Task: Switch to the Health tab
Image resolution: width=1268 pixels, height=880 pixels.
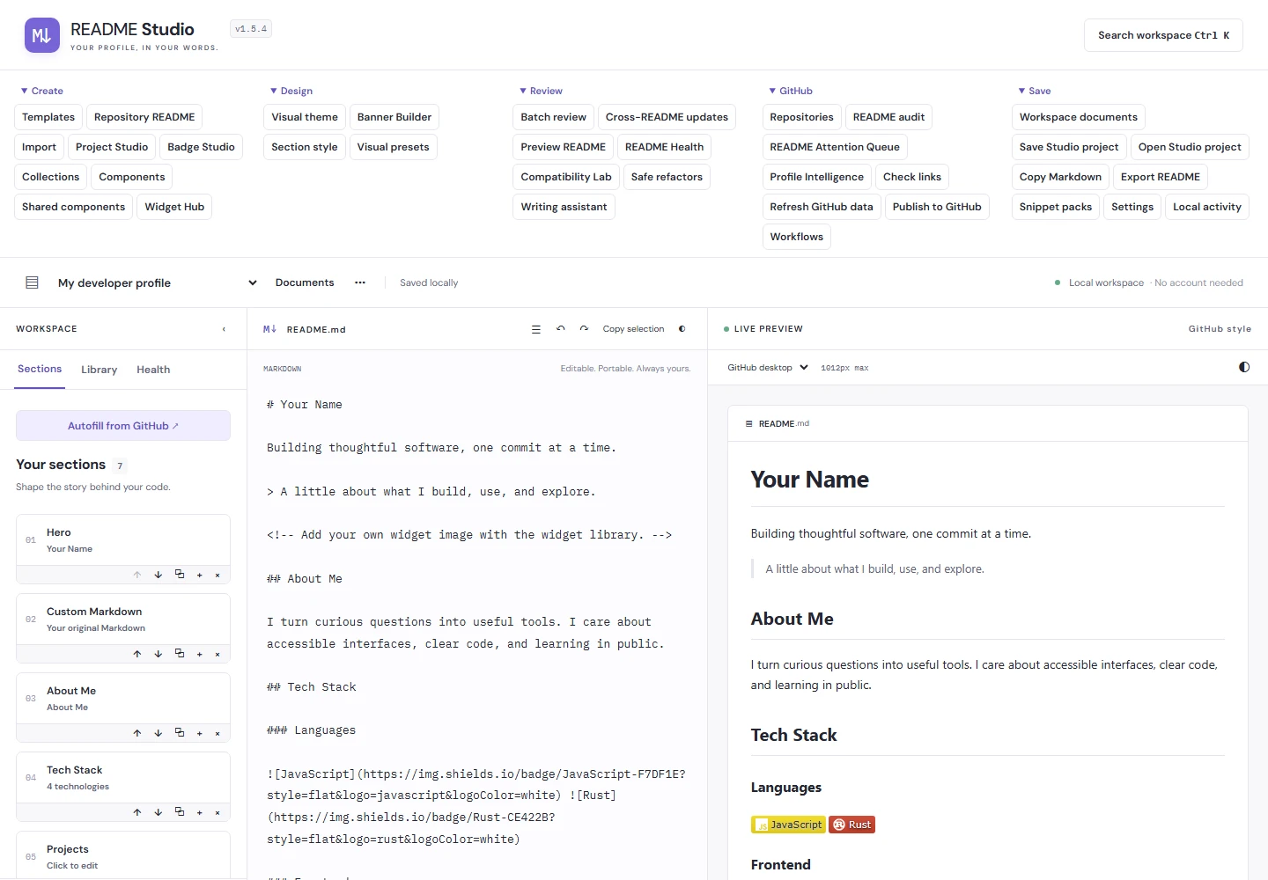Action: [x=153, y=370]
